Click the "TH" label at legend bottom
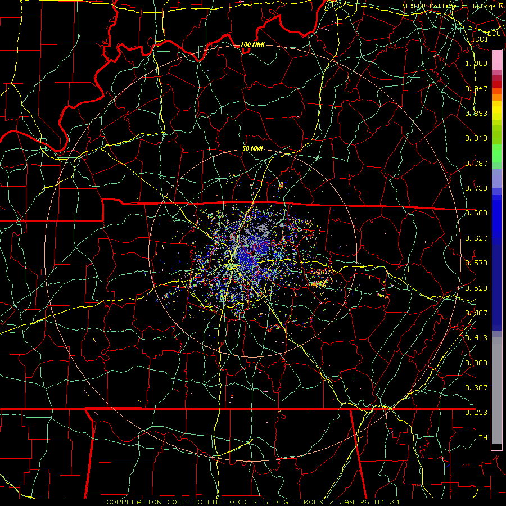Viewport: 506px width, 506px height. pyautogui.click(x=483, y=437)
